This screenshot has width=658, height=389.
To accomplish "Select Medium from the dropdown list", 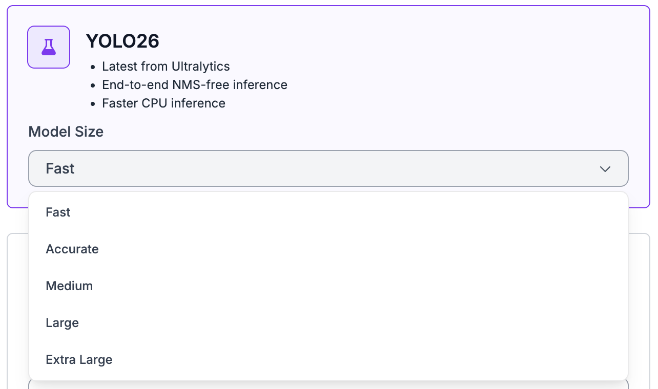I will click(x=69, y=286).
